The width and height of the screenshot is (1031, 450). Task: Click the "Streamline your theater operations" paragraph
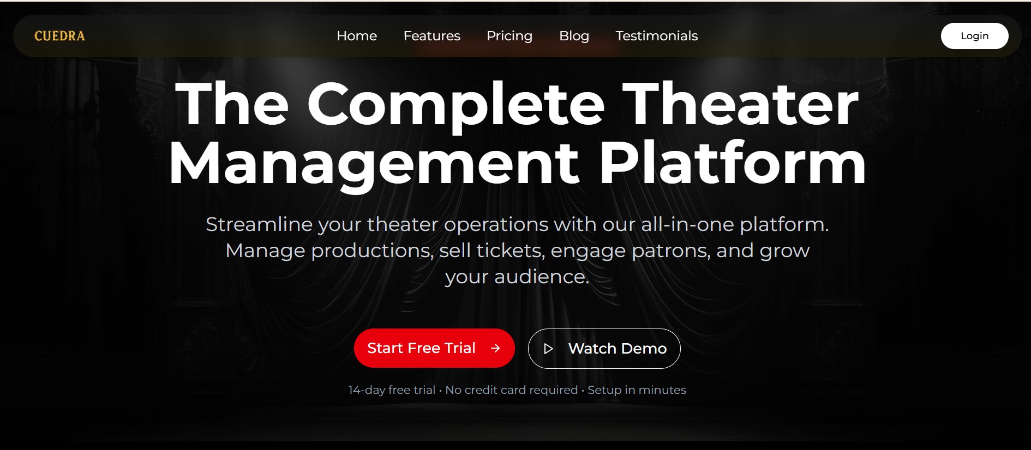pos(517,251)
